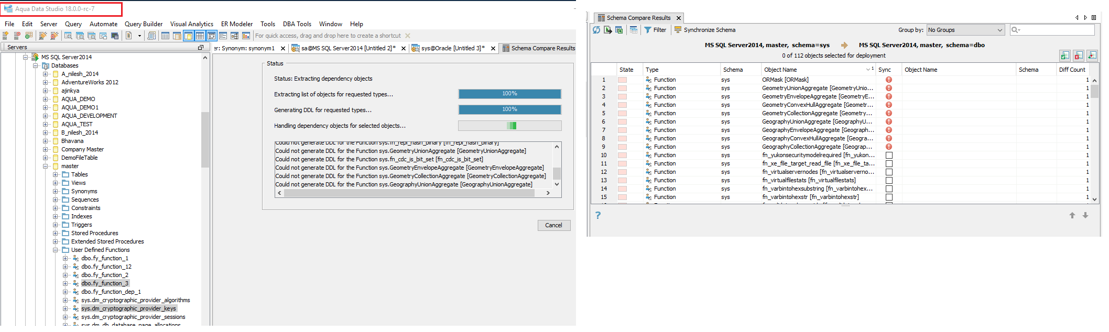Click the previous tab arrow

tap(1077, 18)
